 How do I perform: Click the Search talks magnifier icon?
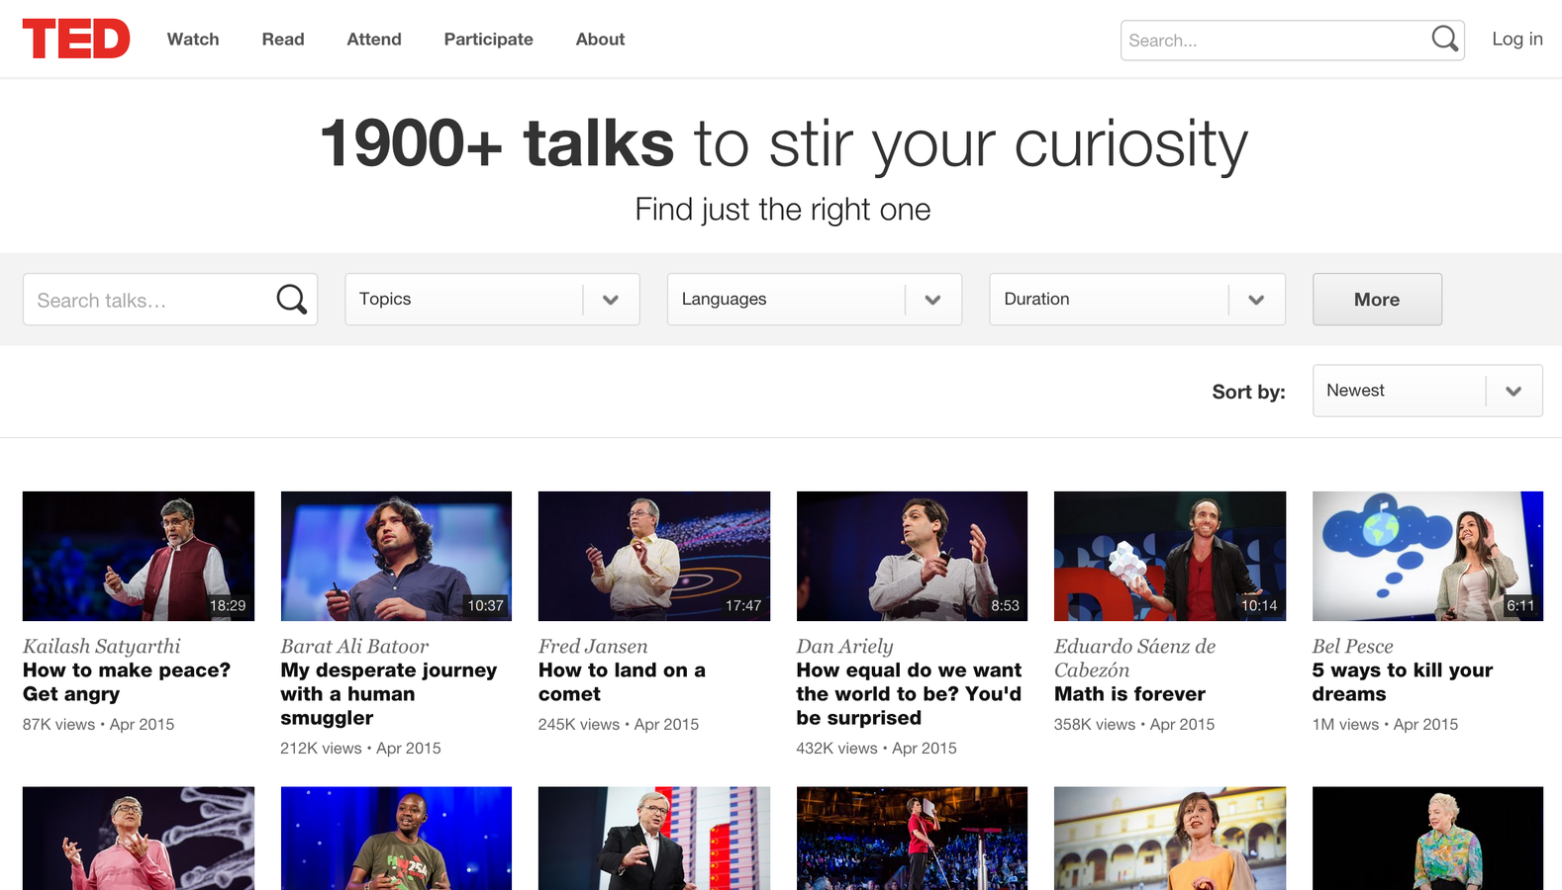291,300
